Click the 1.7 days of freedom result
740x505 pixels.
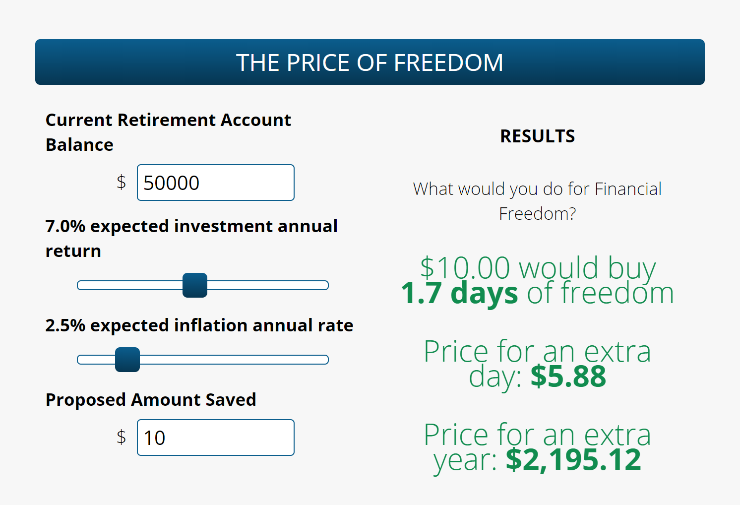point(537,293)
